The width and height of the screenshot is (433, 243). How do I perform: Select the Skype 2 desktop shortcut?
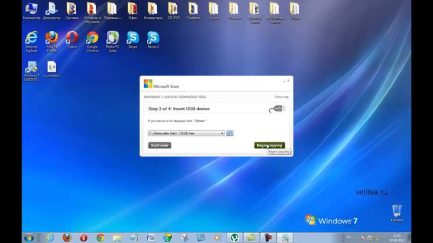tap(154, 40)
